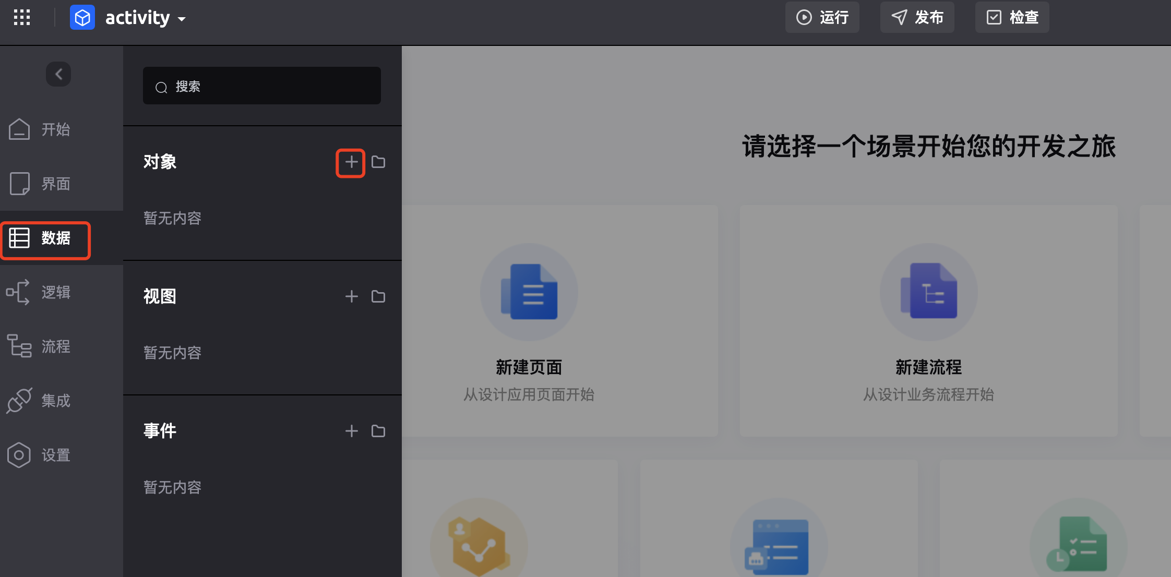Open the 流程 process section icon
1171x577 pixels.
pos(19,346)
